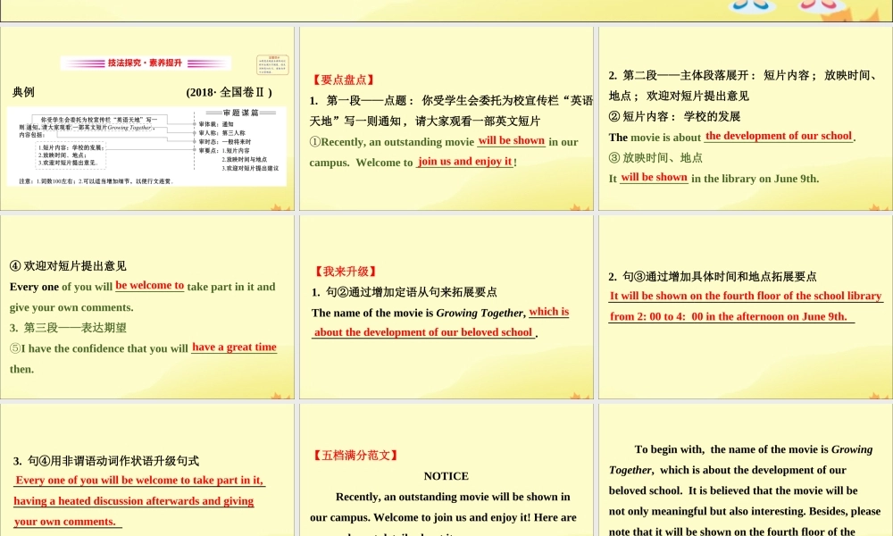Open the slide thumbnail containing 【要点盘点】
This screenshot has height=536, width=893.
click(446, 119)
